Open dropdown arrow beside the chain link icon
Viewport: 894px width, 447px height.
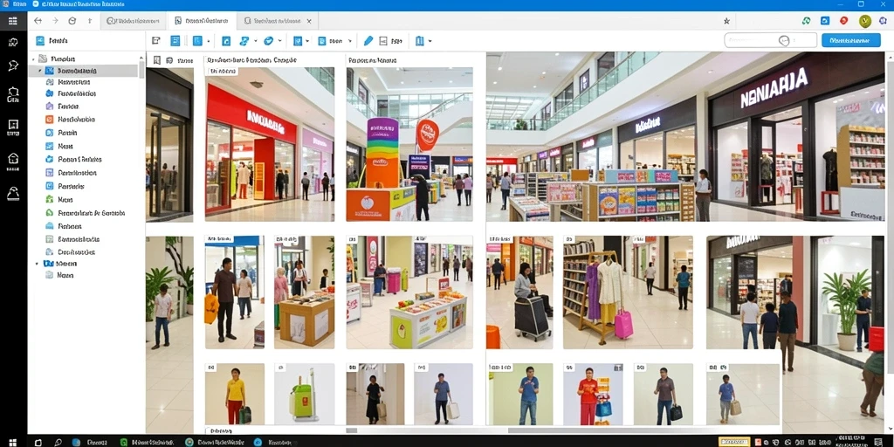point(256,41)
